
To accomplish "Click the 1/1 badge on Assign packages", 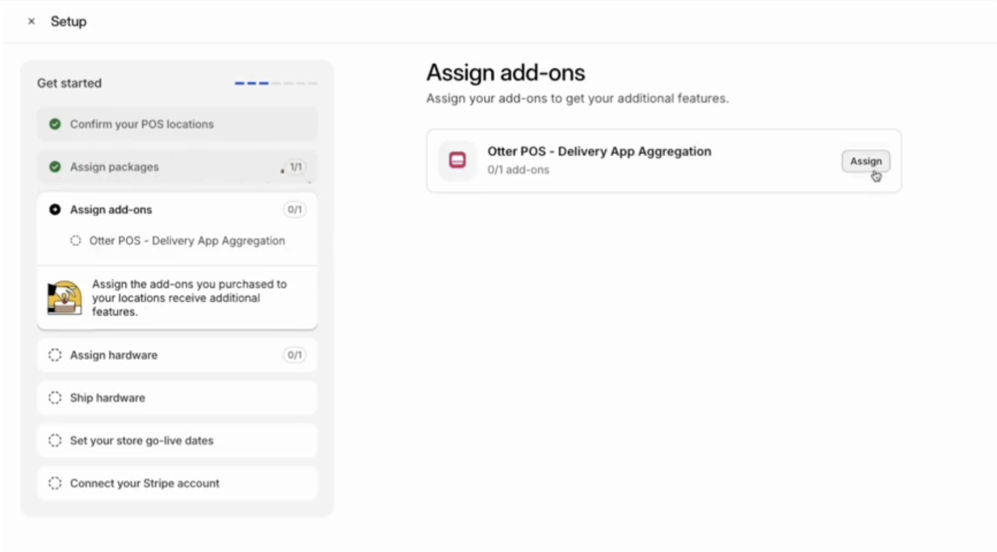I will point(295,167).
